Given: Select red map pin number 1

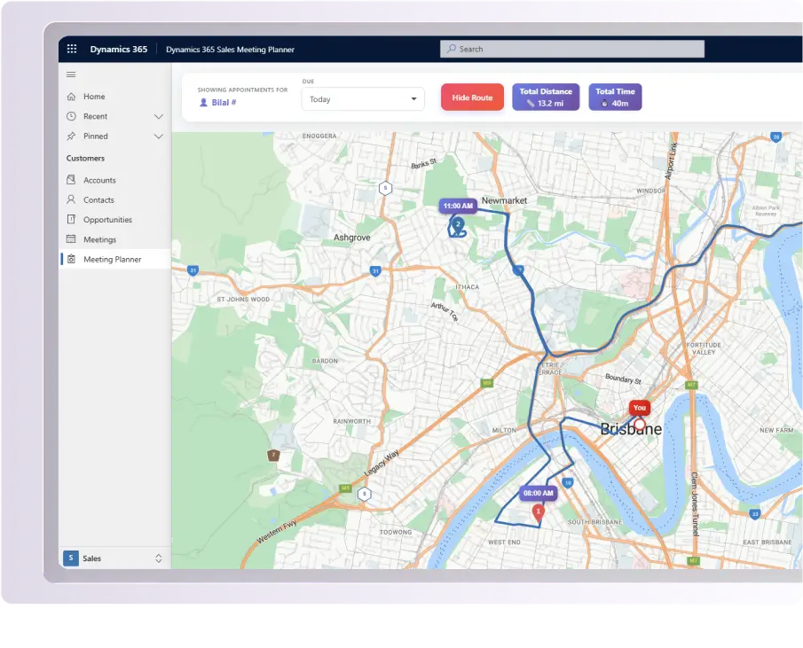Looking at the screenshot, I should tap(539, 512).
